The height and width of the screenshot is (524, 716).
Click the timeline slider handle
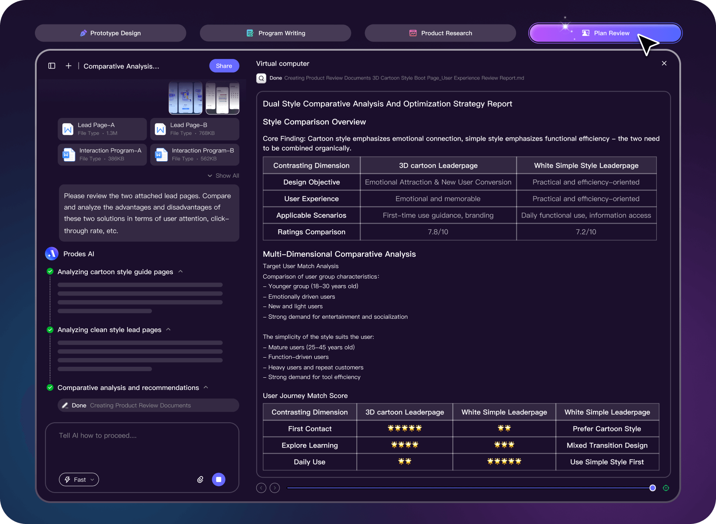(x=652, y=488)
